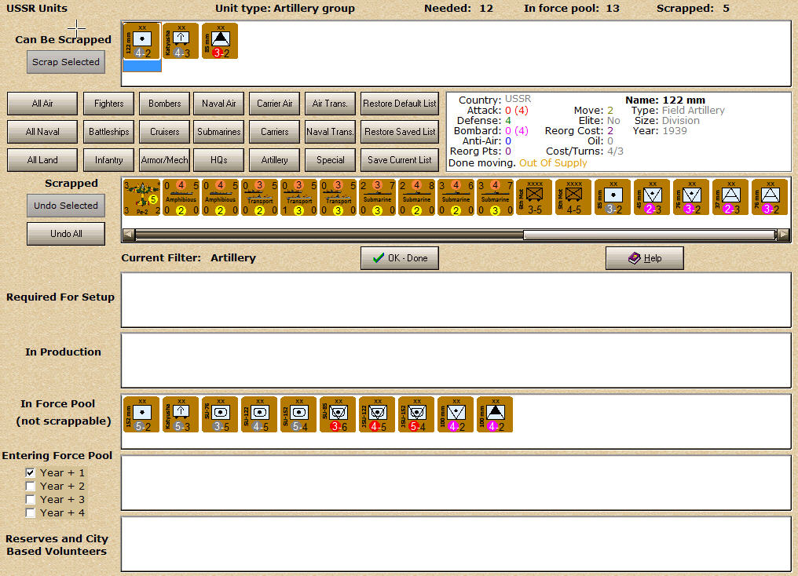Click the Undo All button
Screen dimensions: 798x576
tap(66, 234)
